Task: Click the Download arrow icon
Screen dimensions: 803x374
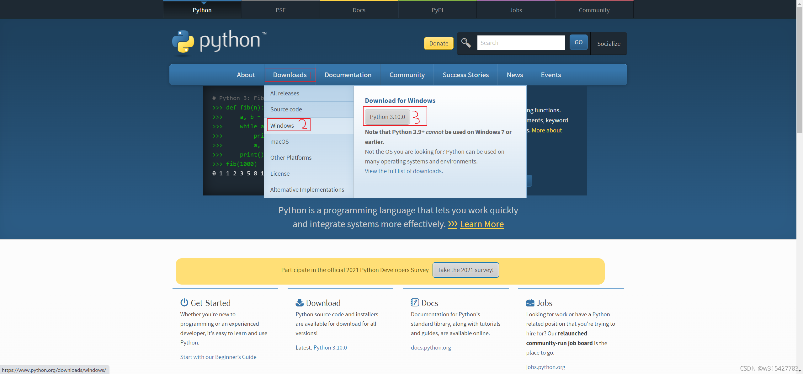Action: [300, 302]
